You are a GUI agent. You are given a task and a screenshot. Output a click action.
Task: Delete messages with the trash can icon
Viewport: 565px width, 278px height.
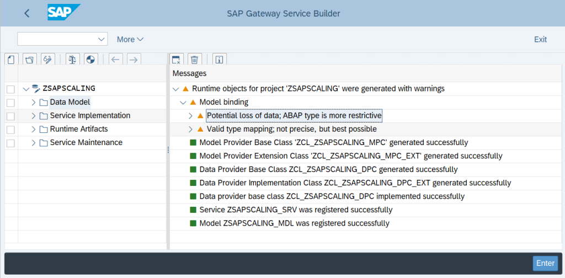pos(195,60)
